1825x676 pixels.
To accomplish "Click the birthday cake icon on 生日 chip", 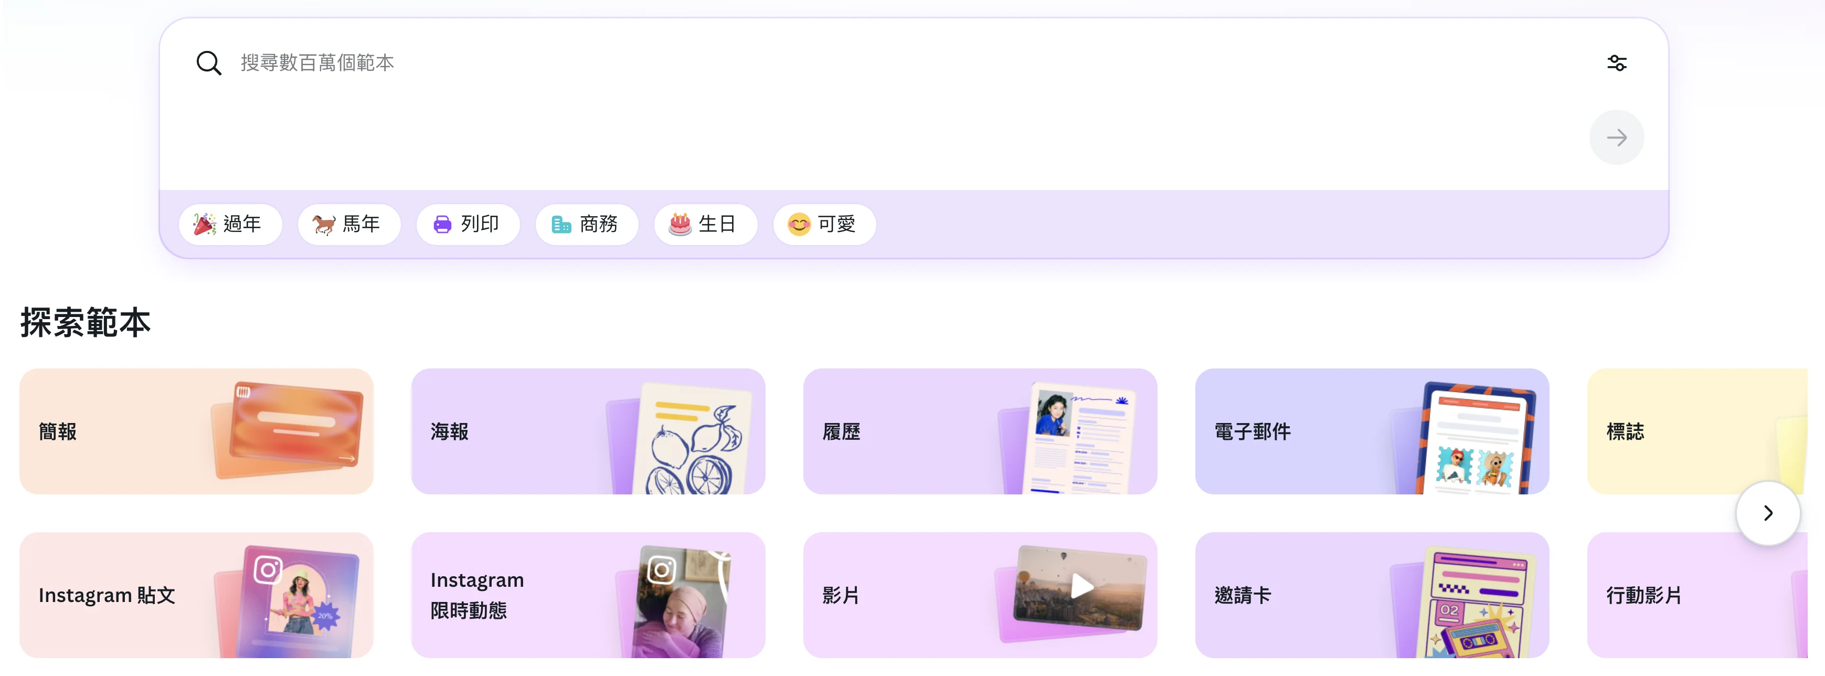I will tap(680, 224).
